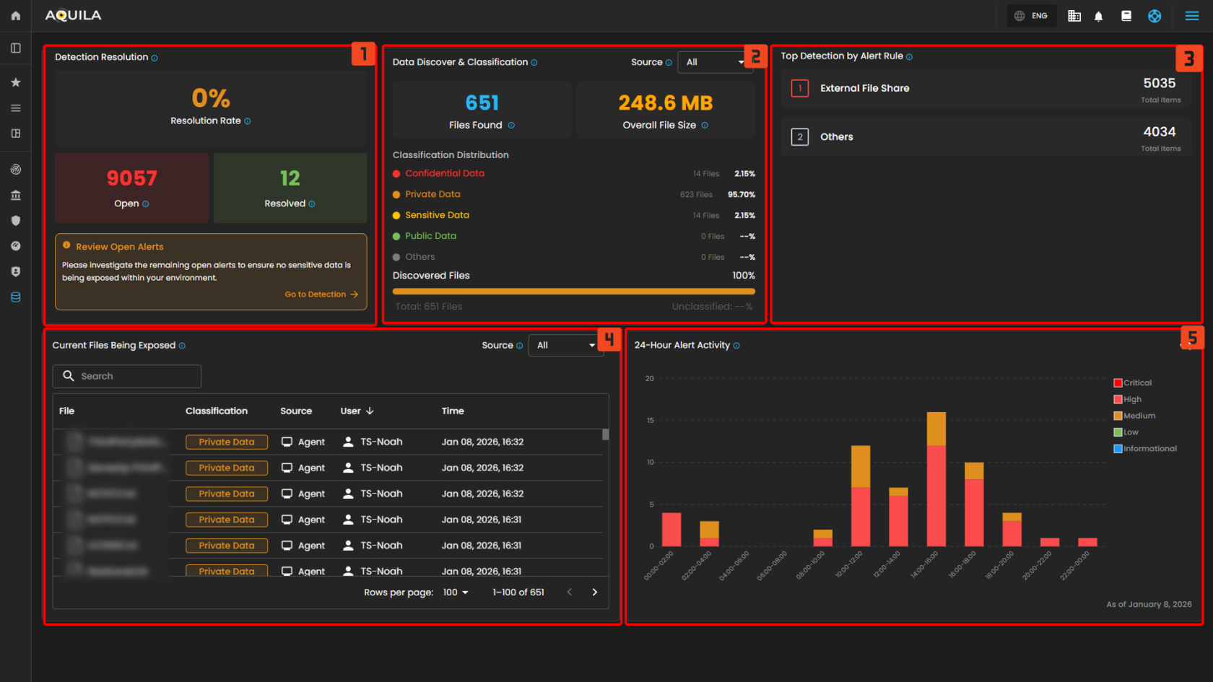Follow the Go to Detection link
The image size is (1213, 682).
pos(321,294)
